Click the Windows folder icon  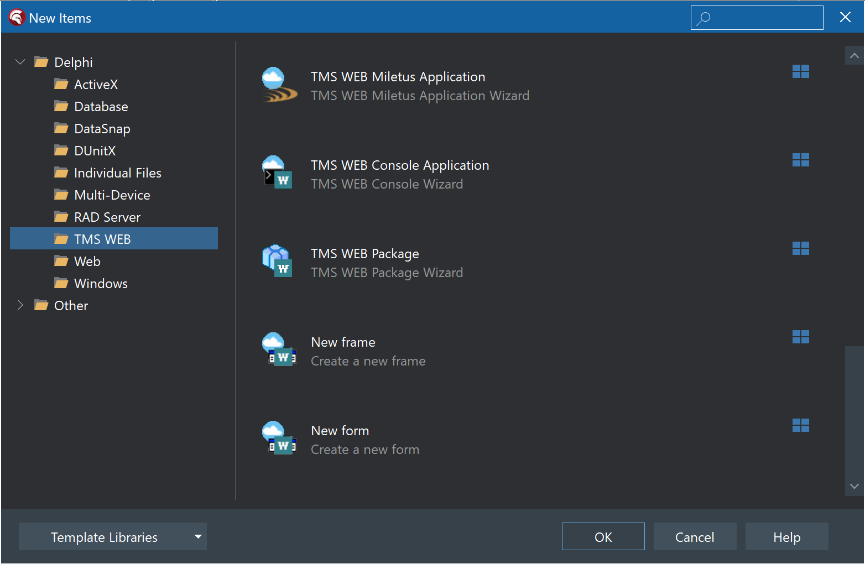coord(61,283)
